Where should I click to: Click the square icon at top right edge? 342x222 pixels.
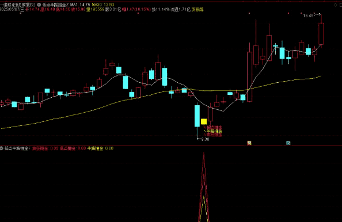[341, 5]
